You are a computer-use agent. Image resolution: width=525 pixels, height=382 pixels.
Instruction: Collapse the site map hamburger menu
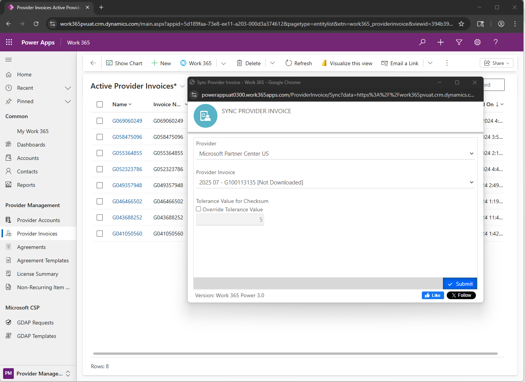[8, 59]
